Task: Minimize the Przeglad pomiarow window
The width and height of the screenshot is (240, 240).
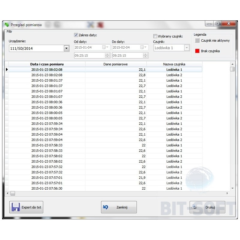Action: pyautogui.click(x=209, y=24)
